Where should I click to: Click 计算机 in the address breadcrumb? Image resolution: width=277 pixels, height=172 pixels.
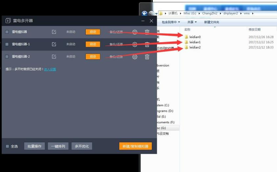173,13
